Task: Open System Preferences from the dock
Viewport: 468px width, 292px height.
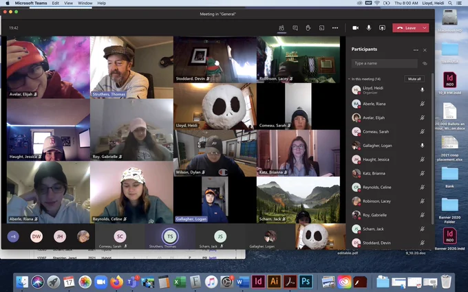Action: tap(227, 282)
